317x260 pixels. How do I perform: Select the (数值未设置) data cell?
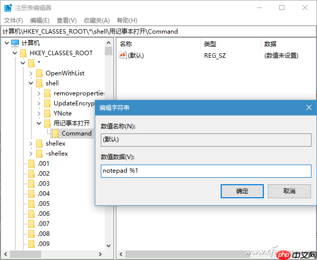281,55
